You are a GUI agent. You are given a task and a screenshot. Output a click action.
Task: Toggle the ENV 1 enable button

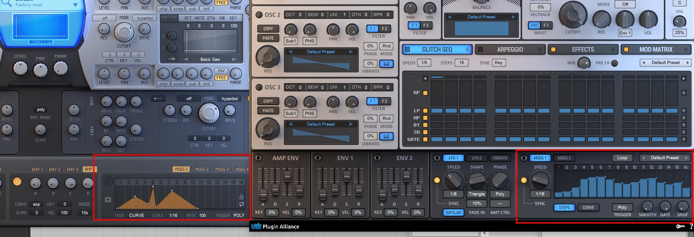click(317, 158)
